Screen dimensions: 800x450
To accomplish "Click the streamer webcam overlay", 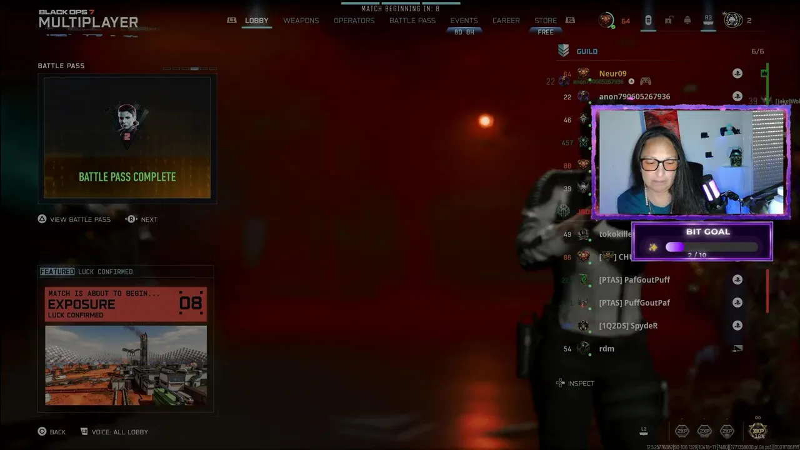I will [x=691, y=162].
